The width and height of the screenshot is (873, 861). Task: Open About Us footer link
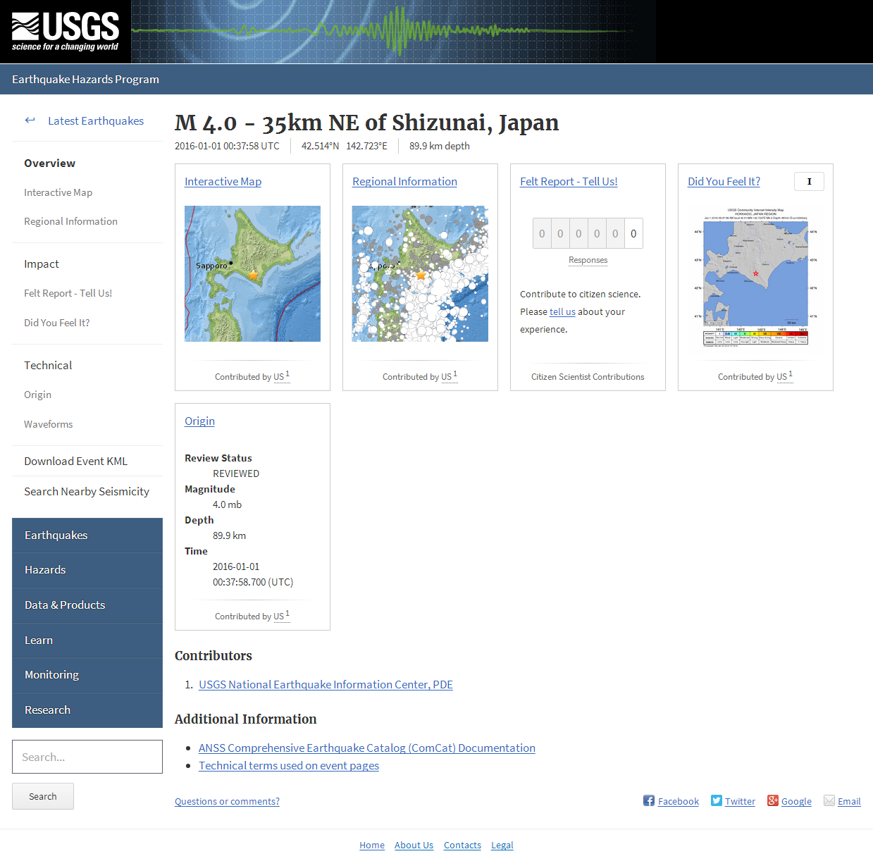pyautogui.click(x=414, y=845)
